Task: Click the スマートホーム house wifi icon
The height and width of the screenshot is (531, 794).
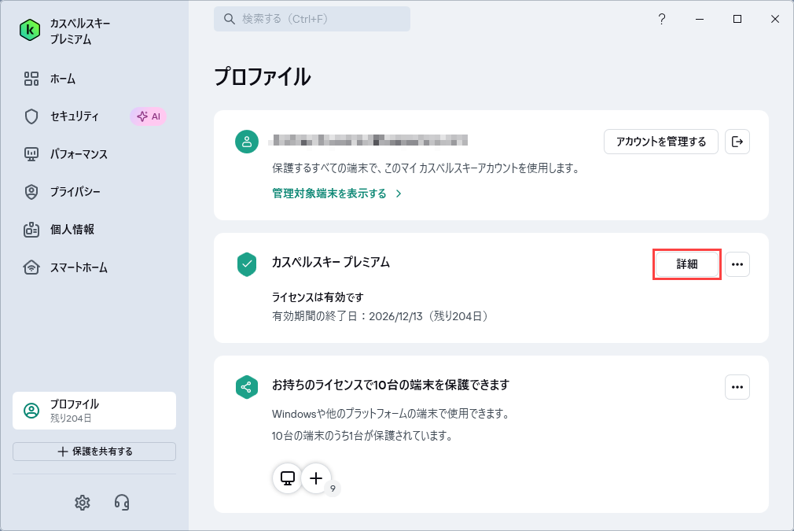Action: click(x=31, y=267)
